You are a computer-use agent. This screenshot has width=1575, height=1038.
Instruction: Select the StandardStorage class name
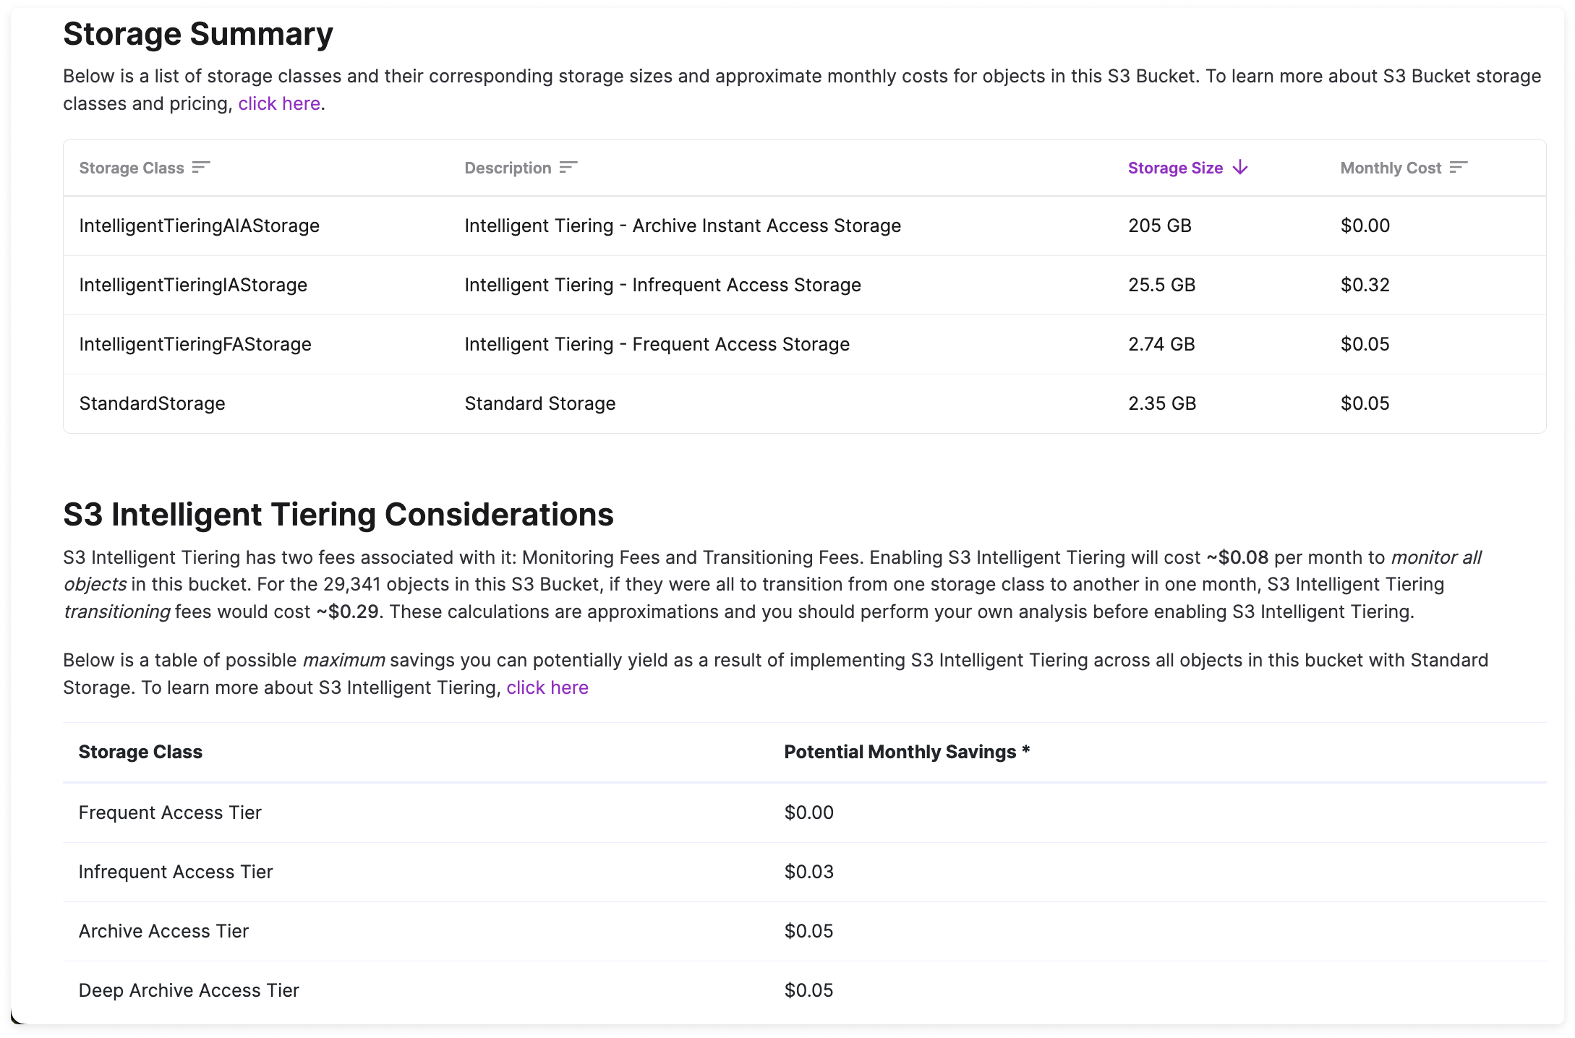[x=152, y=403]
